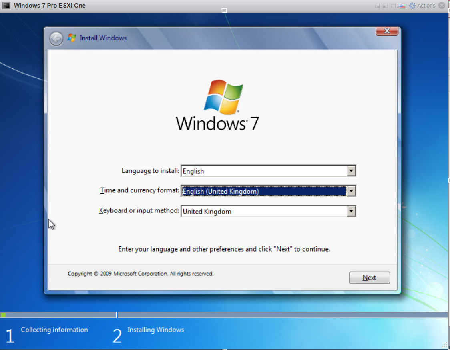Open the Keyboard or input method dropdown

point(352,211)
